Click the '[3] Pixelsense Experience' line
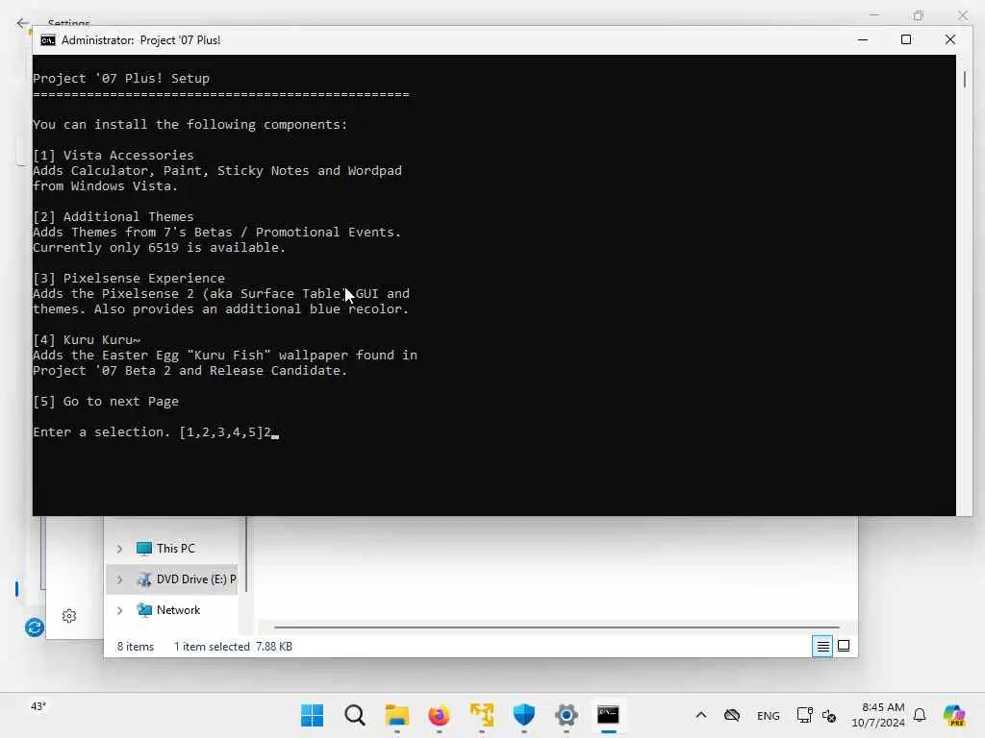The image size is (985, 738). 129,278
